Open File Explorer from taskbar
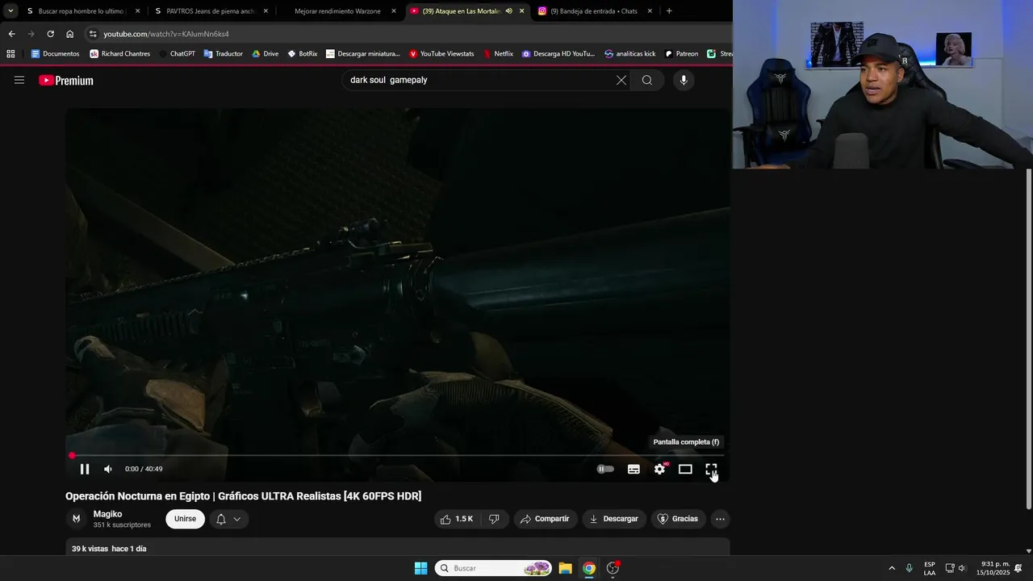 (x=565, y=568)
